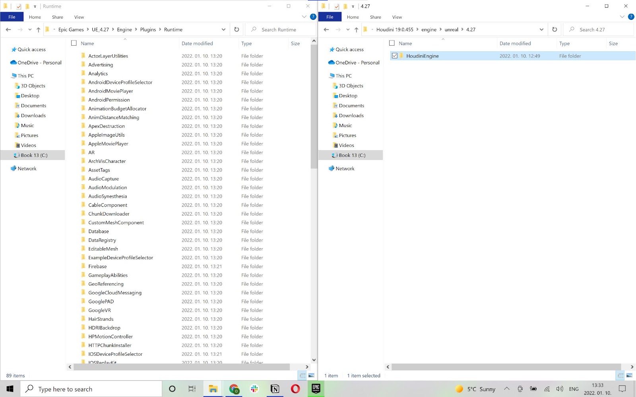Open the File menu in Runtime window
The height and width of the screenshot is (397, 636).
(x=12, y=17)
